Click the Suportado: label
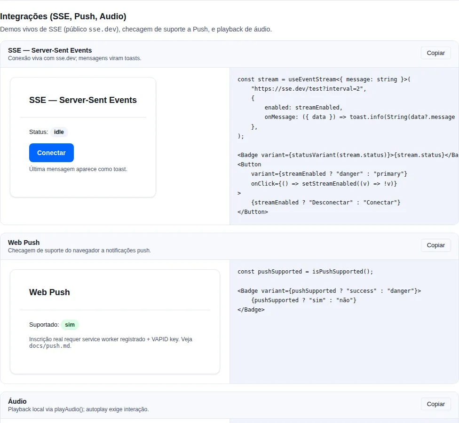 tap(44, 325)
